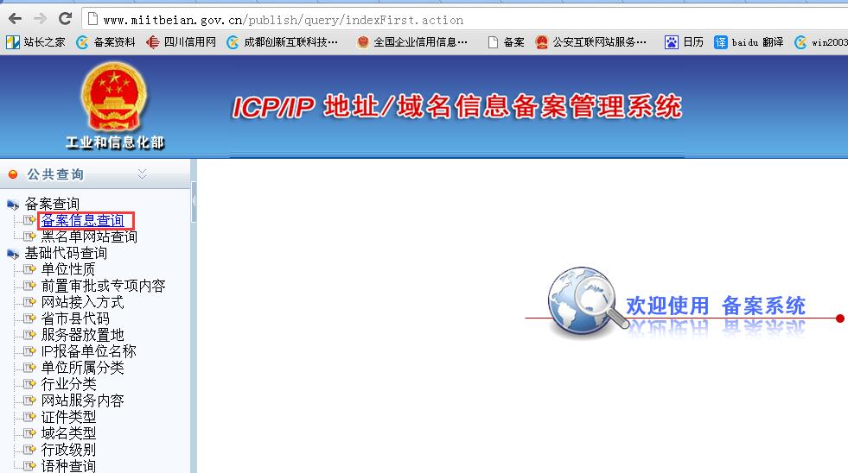Image resolution: width=848 pixels, height=473 pixels.
Task: Open the 全国企业信用信息 bookmark
Action: [412, 42]
